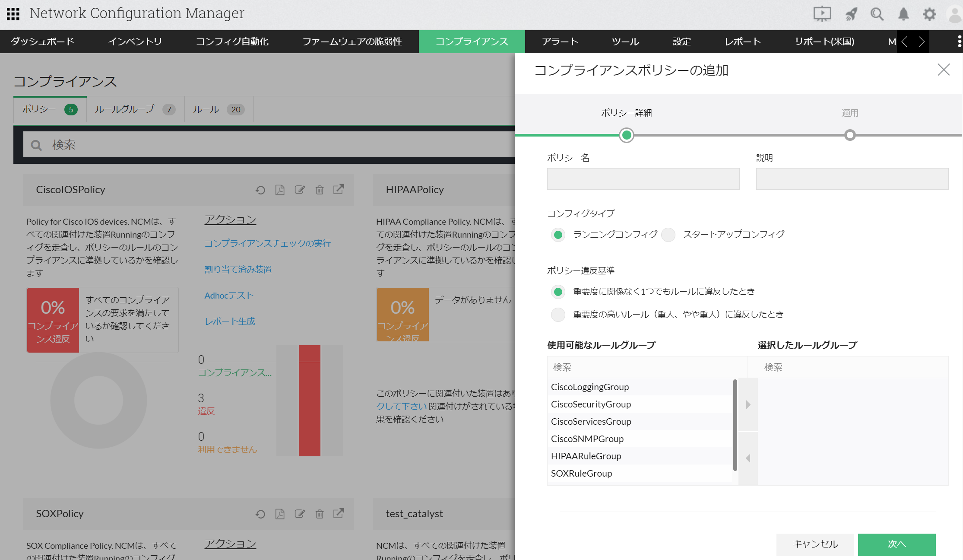Image resolution: width=963 pixels, height=560 pixels.
Task: Click the refresh icon on CiscoIOSPolicy card
Action: (260, 190)
